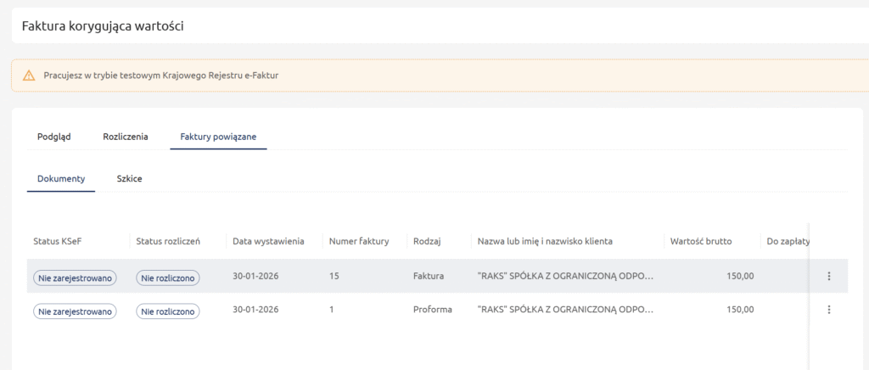
Task: Click Do zapłaty column header
Action: point(787,241)
